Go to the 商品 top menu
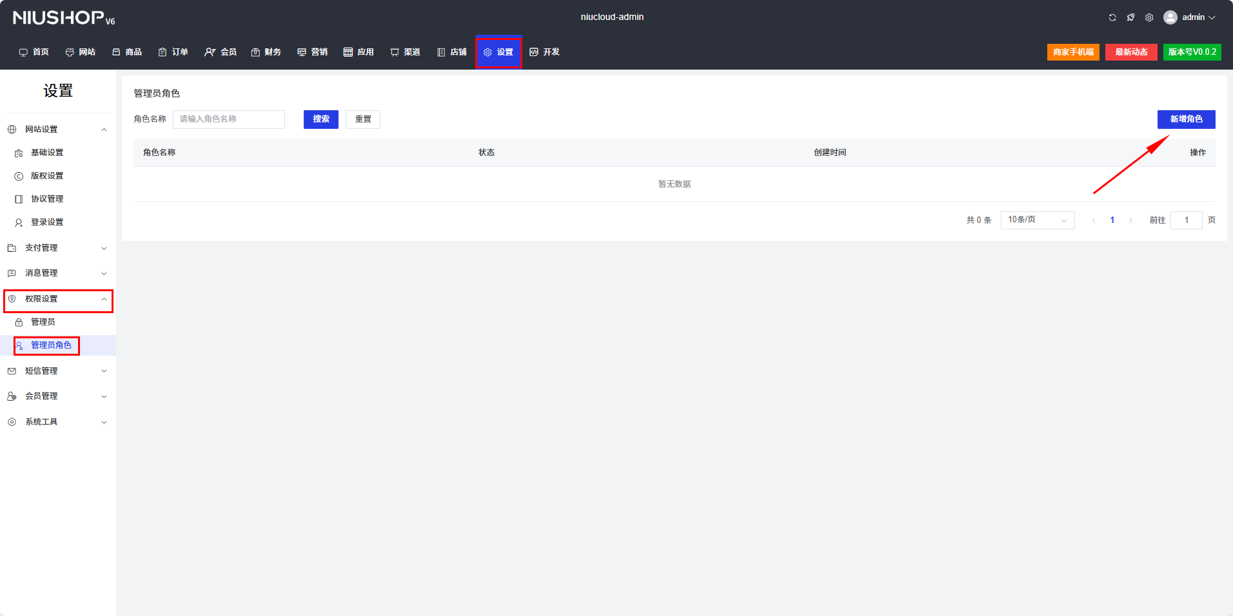The width and height of the screenshot is (1233, 616). [127, 52]
